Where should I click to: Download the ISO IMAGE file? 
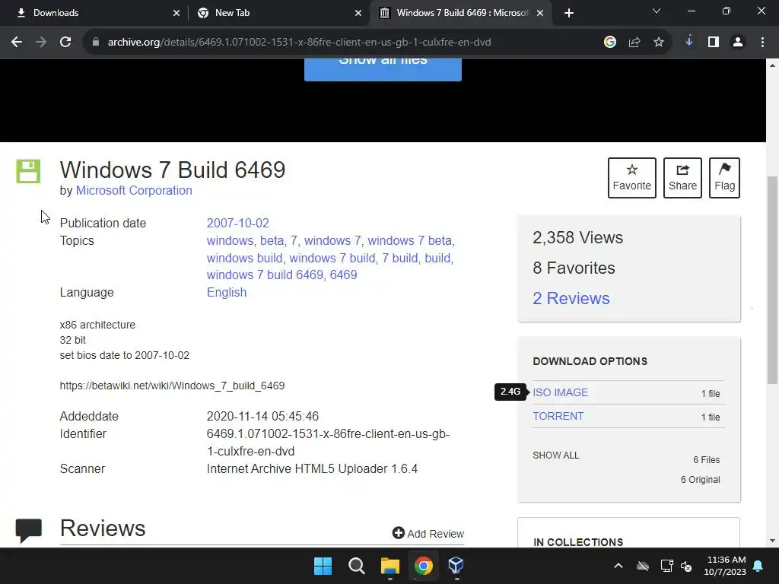[561, 392]
